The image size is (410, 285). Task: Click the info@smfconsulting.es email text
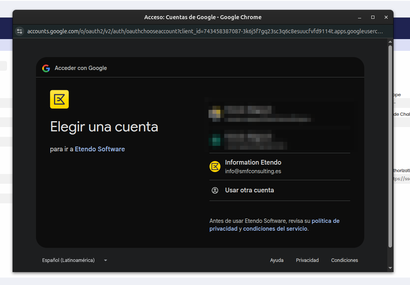[x=253, y=171]
